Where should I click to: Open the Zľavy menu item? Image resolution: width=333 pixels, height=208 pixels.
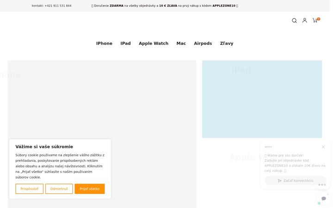[x=227, y=43]
